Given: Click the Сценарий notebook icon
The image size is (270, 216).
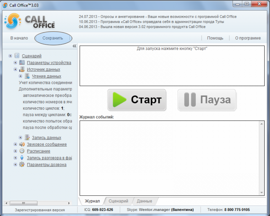Looking at the screenshot, I should 17,55.
